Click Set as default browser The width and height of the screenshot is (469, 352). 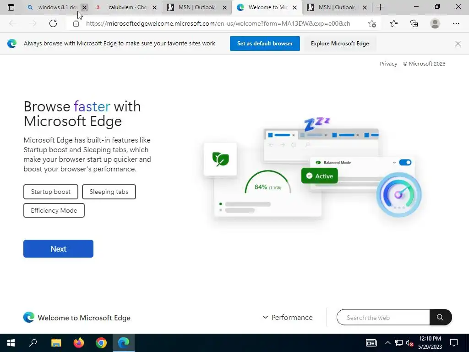(265, 44)
